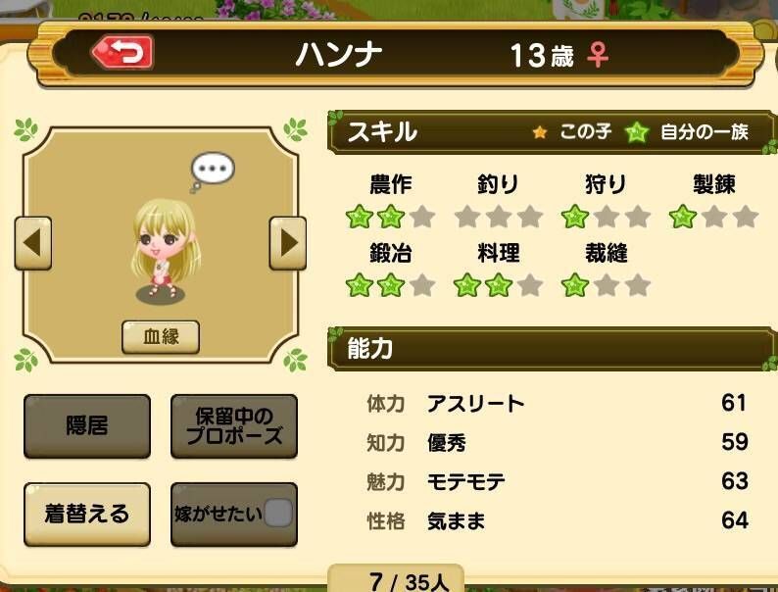
Task: Show the next character with right arrow
Action: (x=288, y=243)
